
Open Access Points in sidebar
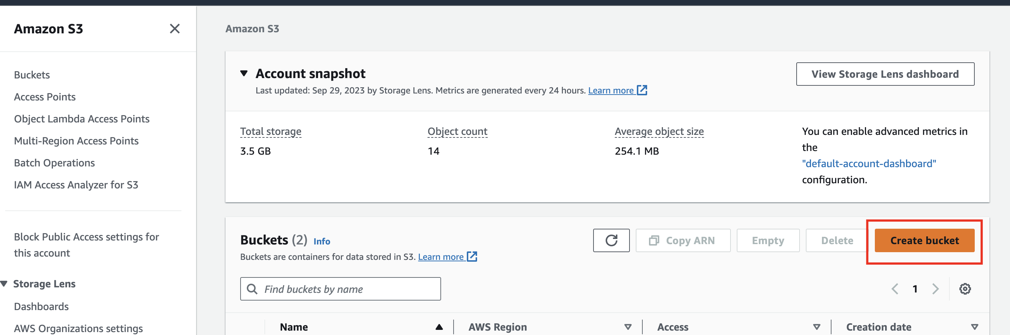point(45,97)
